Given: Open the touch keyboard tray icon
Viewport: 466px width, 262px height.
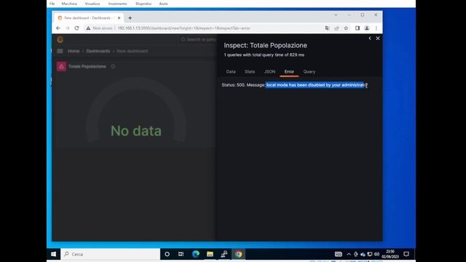Looking at the screenshot, I should [338, 254].
